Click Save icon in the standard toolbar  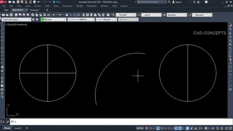pos(11,15)
